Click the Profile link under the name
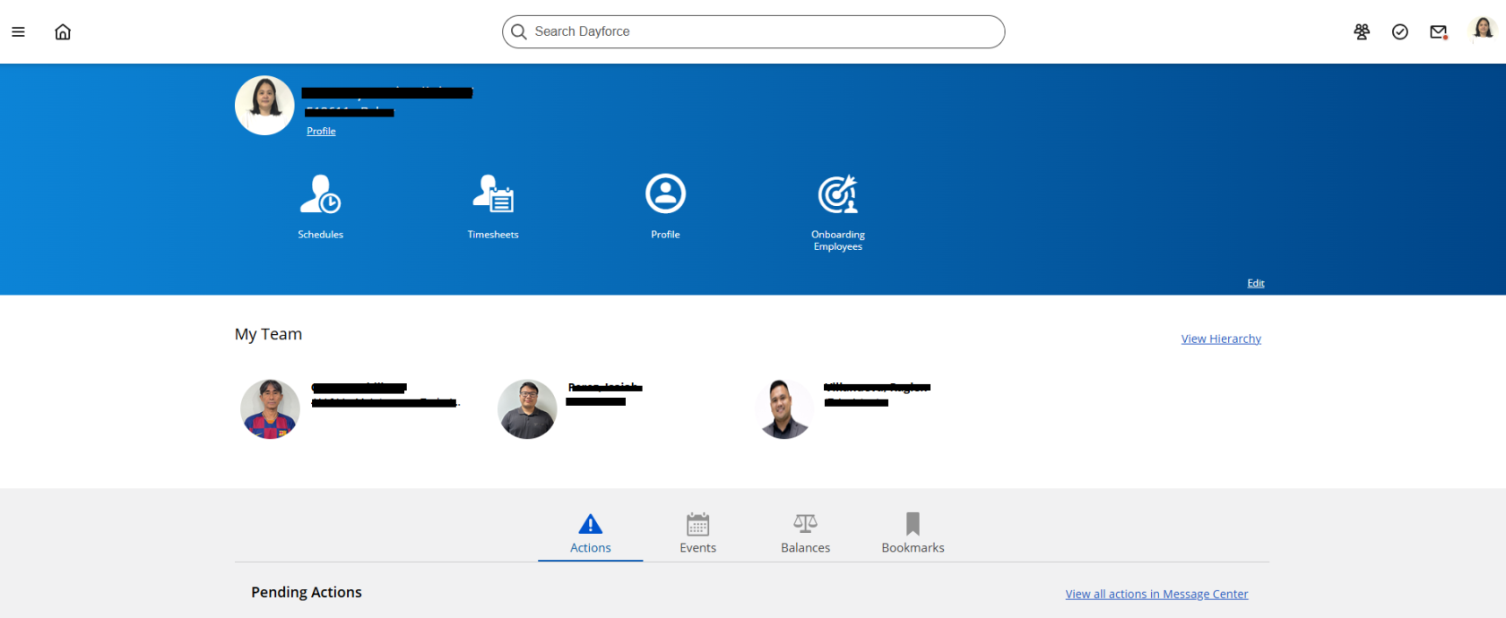The height and width of the screenshot is (618, 1506). coord(321,131)
